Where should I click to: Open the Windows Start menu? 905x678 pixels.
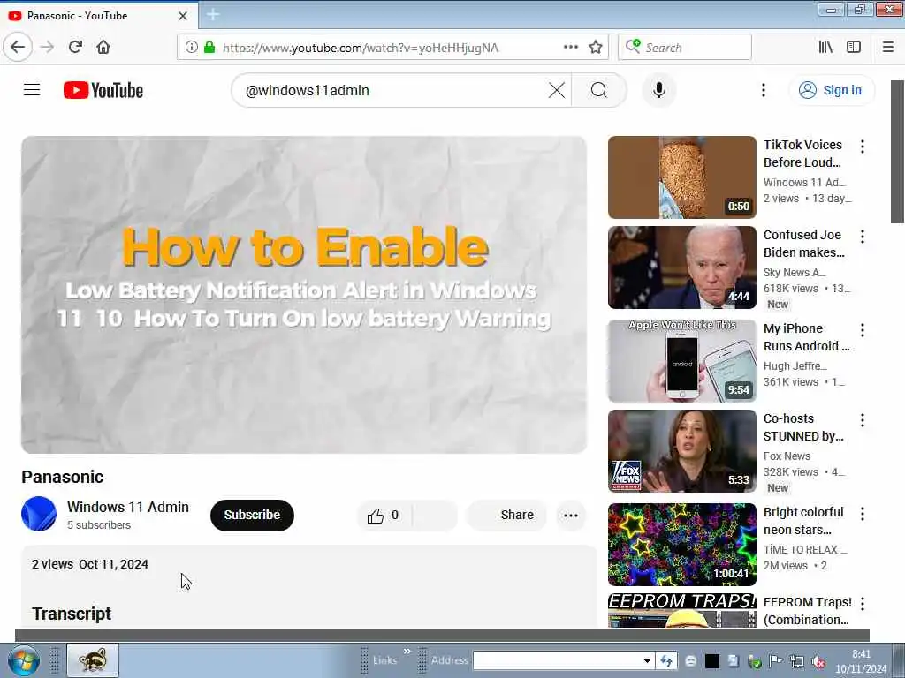tap(24, 660)
